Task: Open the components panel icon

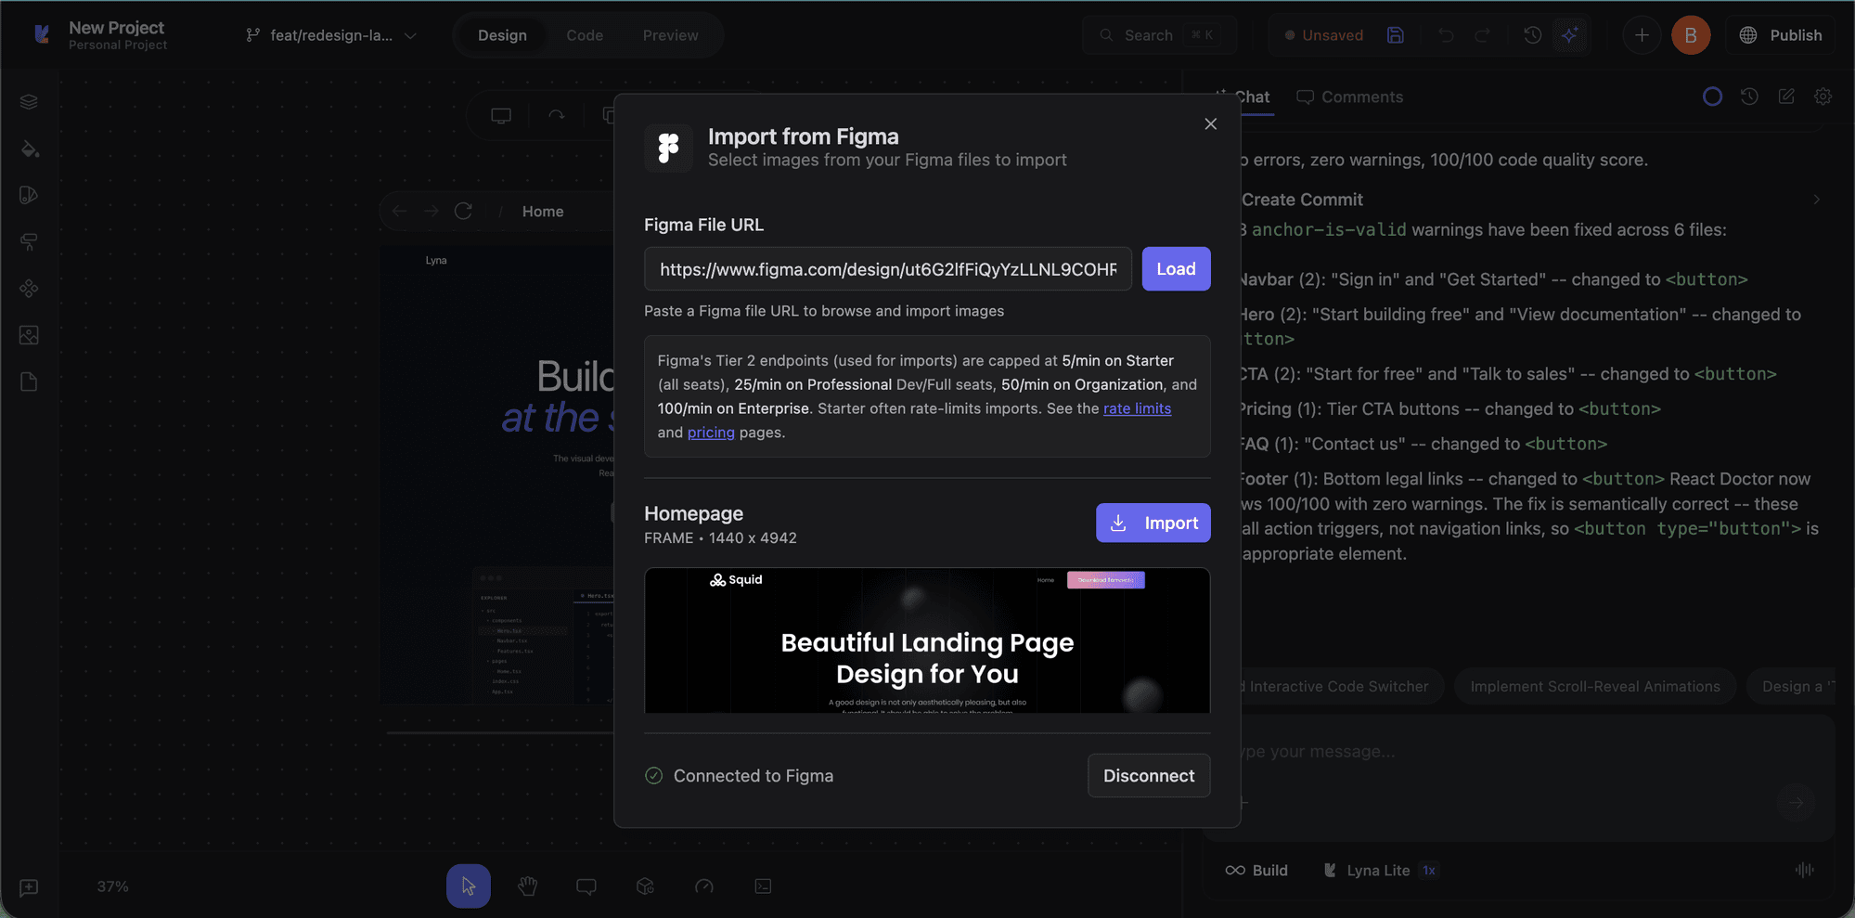Action: (x=29, y=288)
